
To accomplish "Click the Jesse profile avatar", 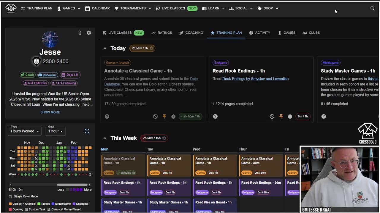I will 50,39.
